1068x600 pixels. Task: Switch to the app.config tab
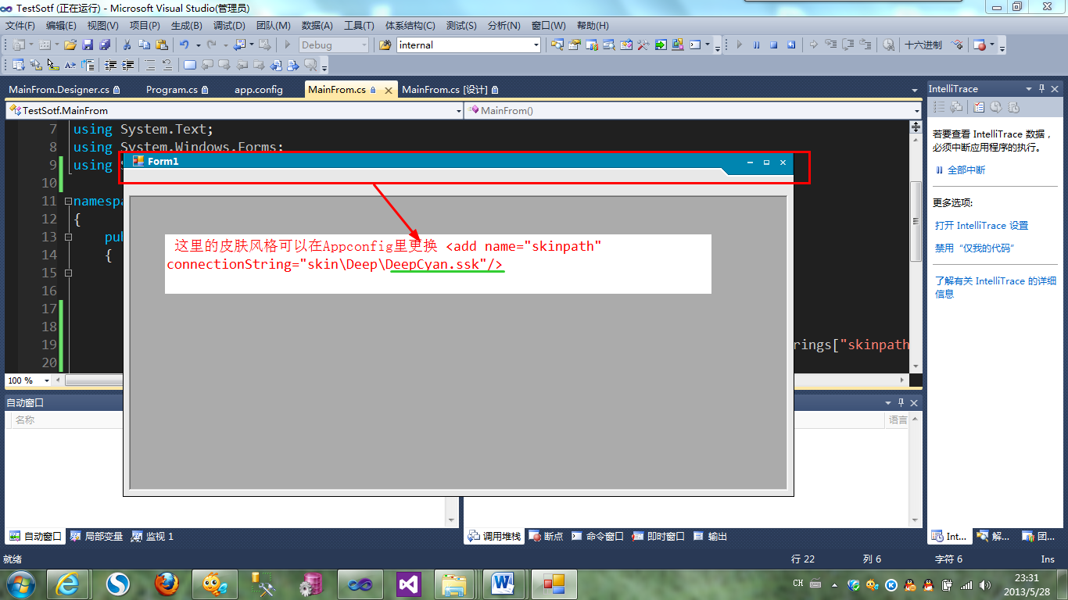coord(259,90)
